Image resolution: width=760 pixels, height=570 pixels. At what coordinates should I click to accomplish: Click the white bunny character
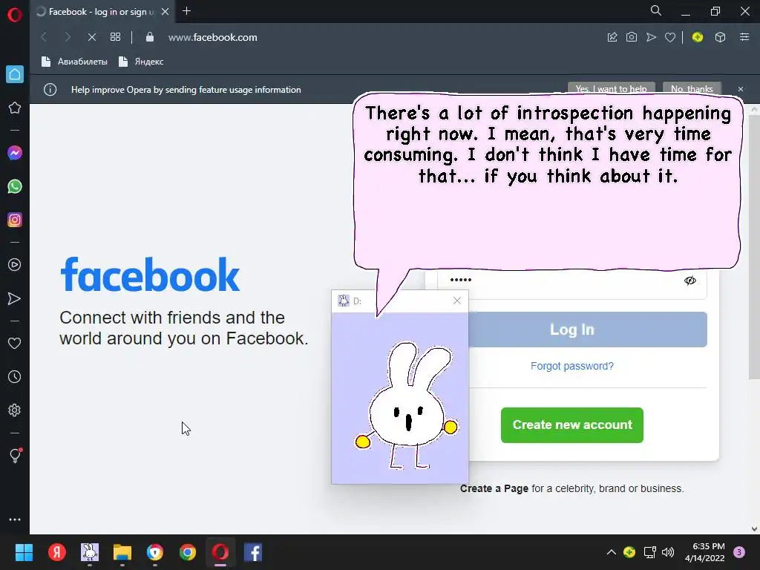407,406
